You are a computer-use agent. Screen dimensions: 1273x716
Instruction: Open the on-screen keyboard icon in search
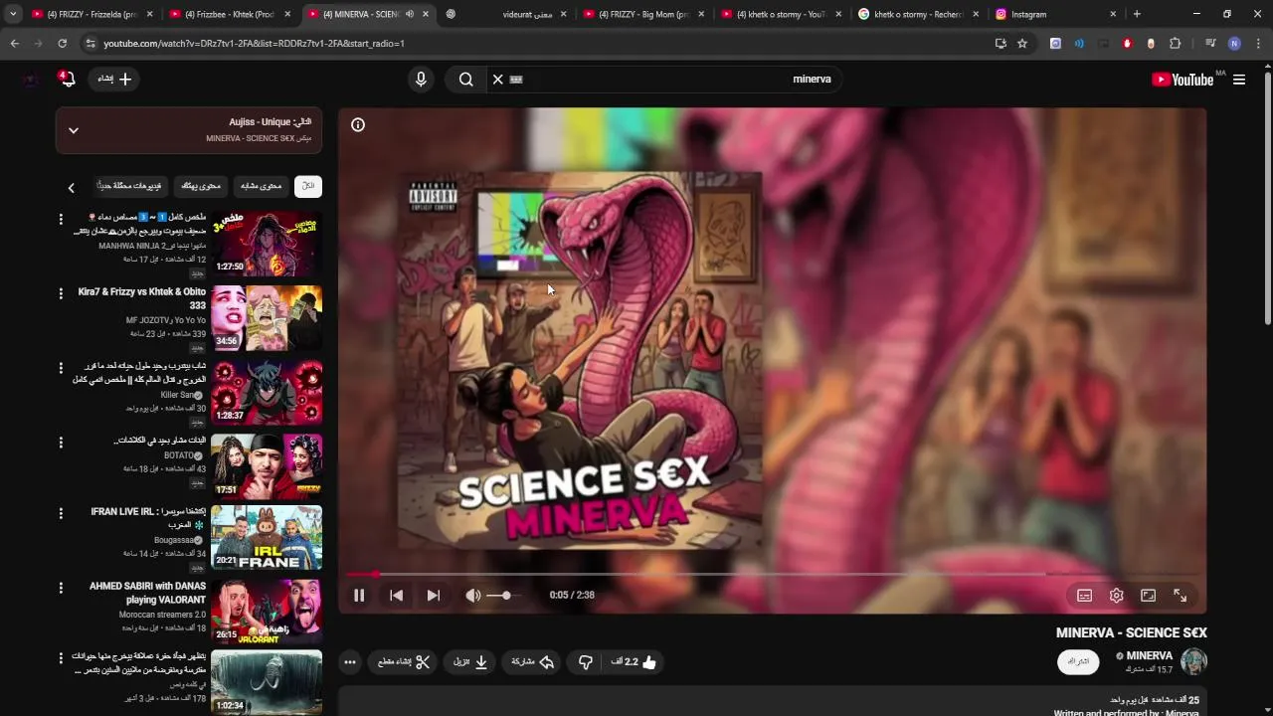tap(516, 80)
